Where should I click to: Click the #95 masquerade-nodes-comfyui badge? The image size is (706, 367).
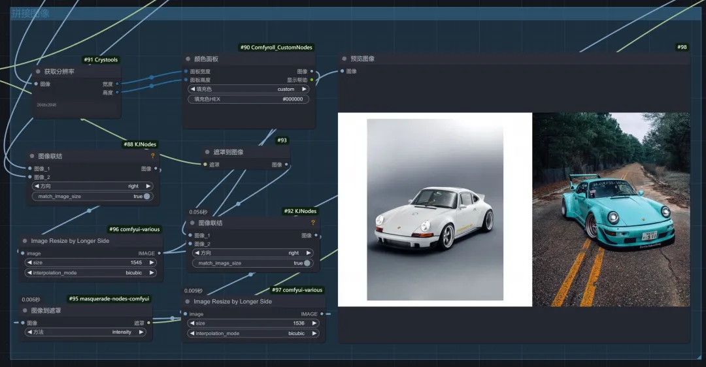[109, 298]
